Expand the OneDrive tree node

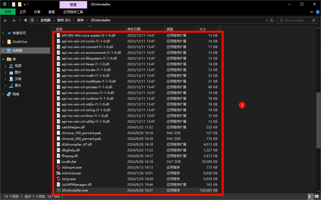(3, 42)
